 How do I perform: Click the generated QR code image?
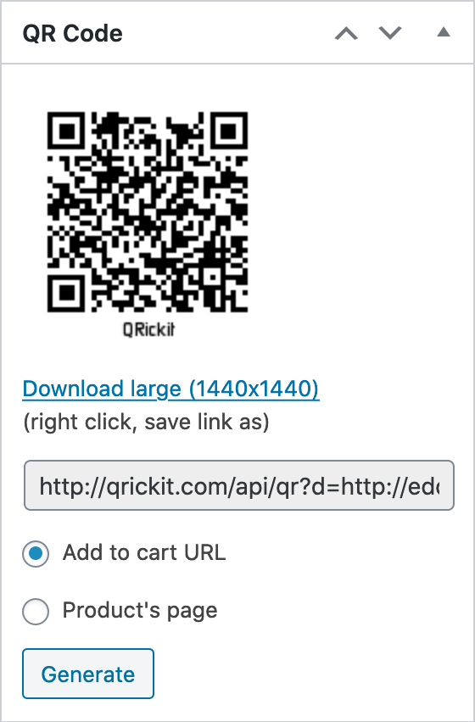148,212
